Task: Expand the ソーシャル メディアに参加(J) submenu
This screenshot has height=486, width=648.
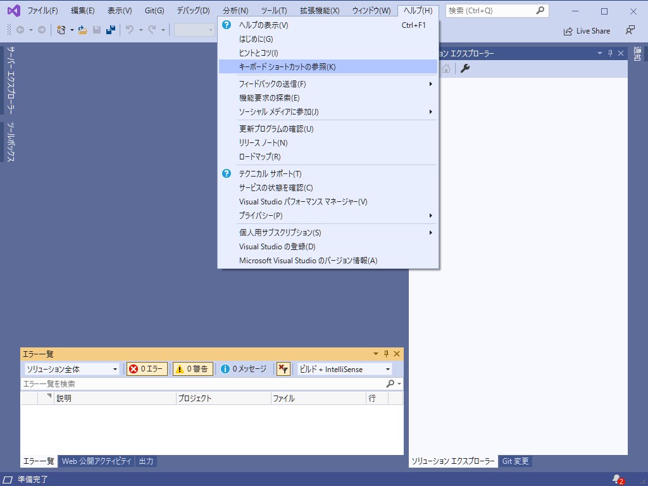Action: (x=328, y=112)
